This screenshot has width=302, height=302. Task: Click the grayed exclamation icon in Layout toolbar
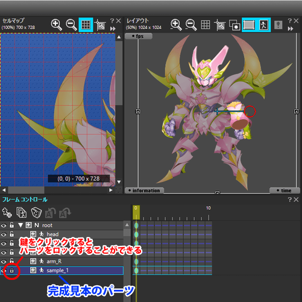(x=278, y=25)
